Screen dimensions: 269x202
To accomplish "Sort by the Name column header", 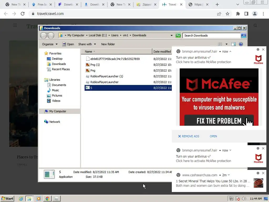I will (116, 52).
